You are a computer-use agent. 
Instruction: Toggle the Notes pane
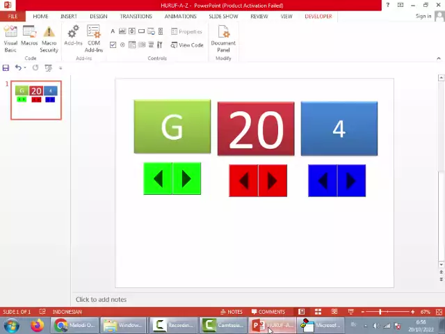coord(232,312)
